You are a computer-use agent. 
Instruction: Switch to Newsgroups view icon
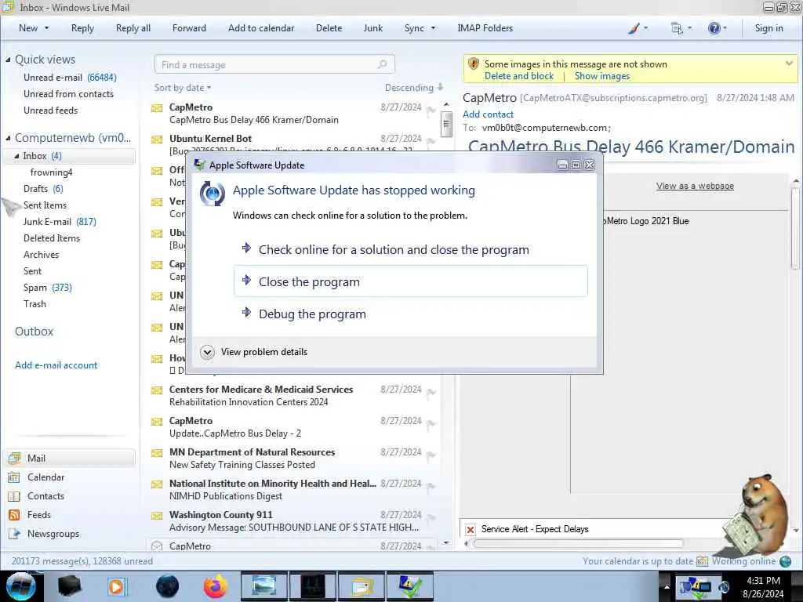14,534
